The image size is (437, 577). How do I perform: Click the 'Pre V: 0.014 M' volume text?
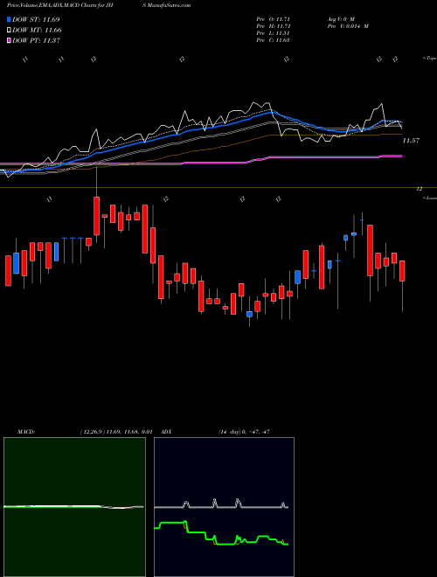350,26
